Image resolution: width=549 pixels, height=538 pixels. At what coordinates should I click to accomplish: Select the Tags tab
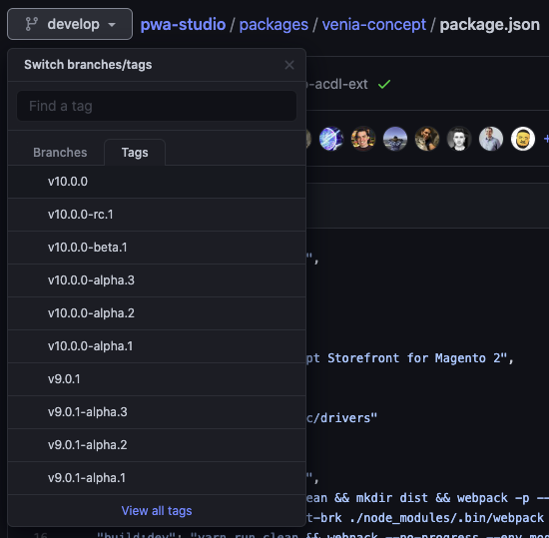click(135, 153)
